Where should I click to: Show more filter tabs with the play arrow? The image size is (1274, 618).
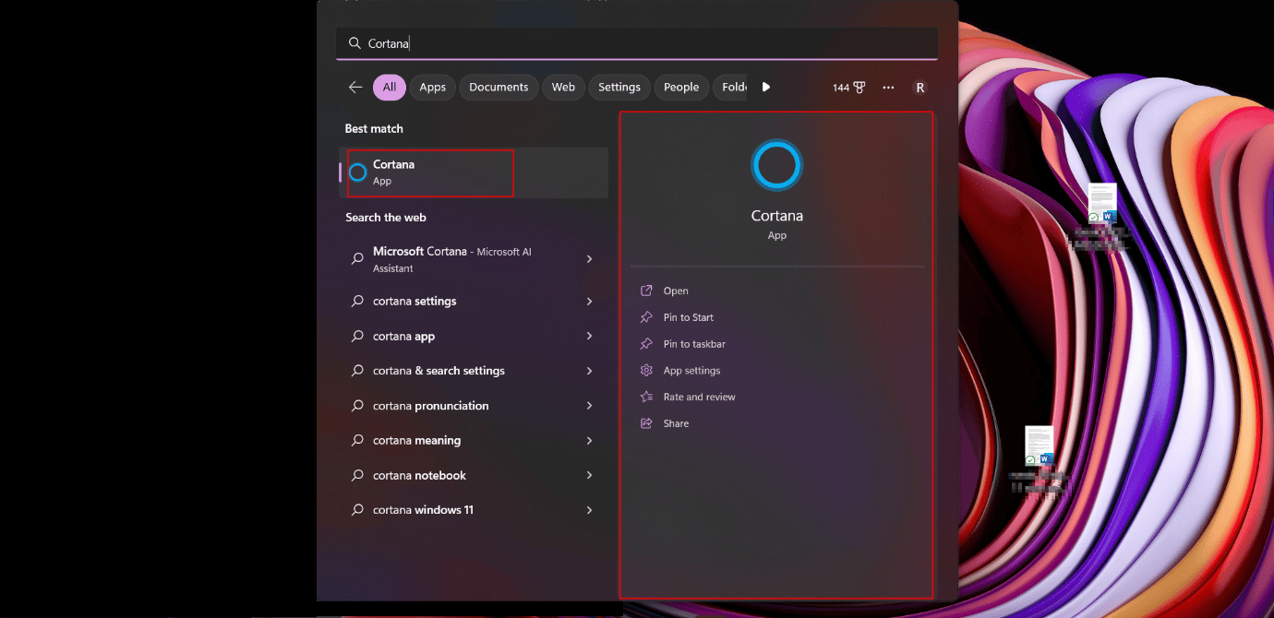tap(765, 87)
